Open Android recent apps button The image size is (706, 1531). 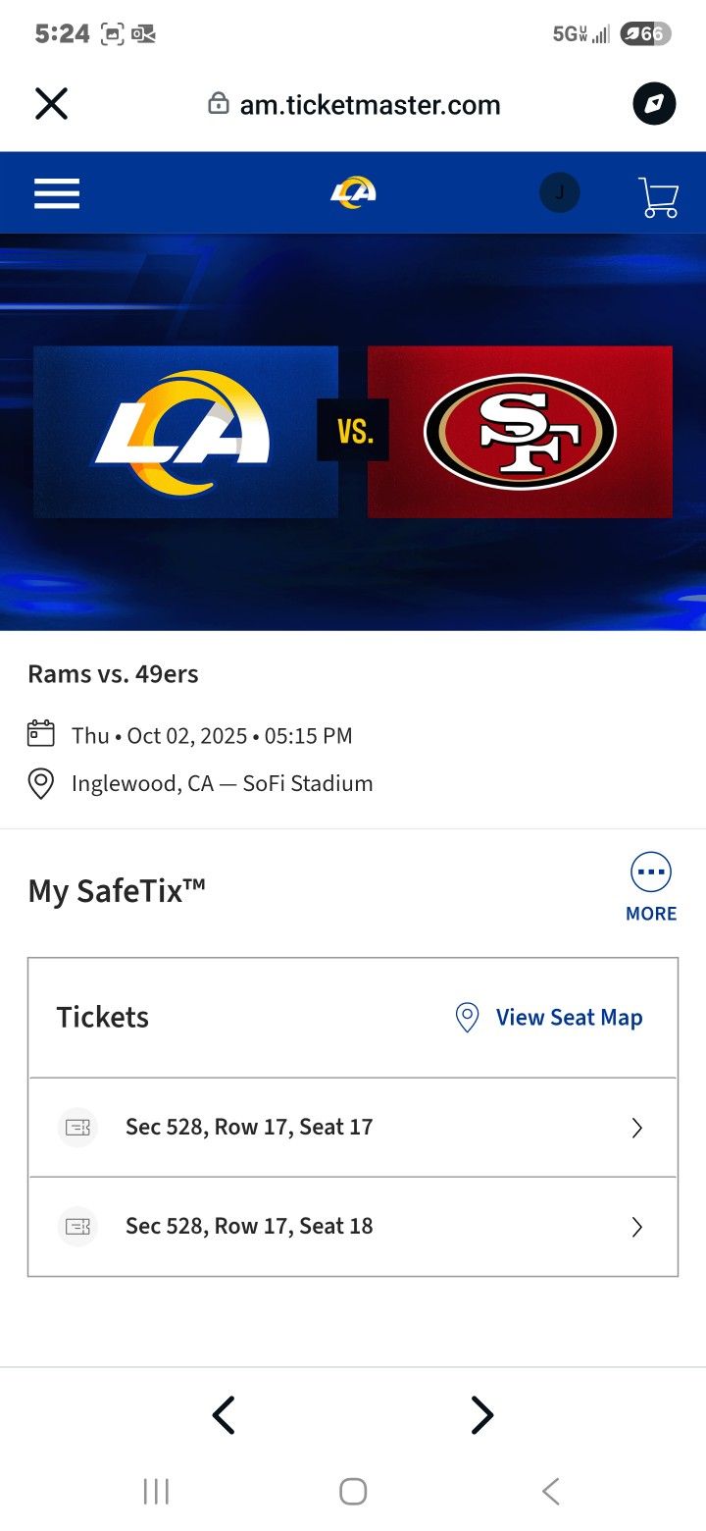click(x=156, y=1492)
